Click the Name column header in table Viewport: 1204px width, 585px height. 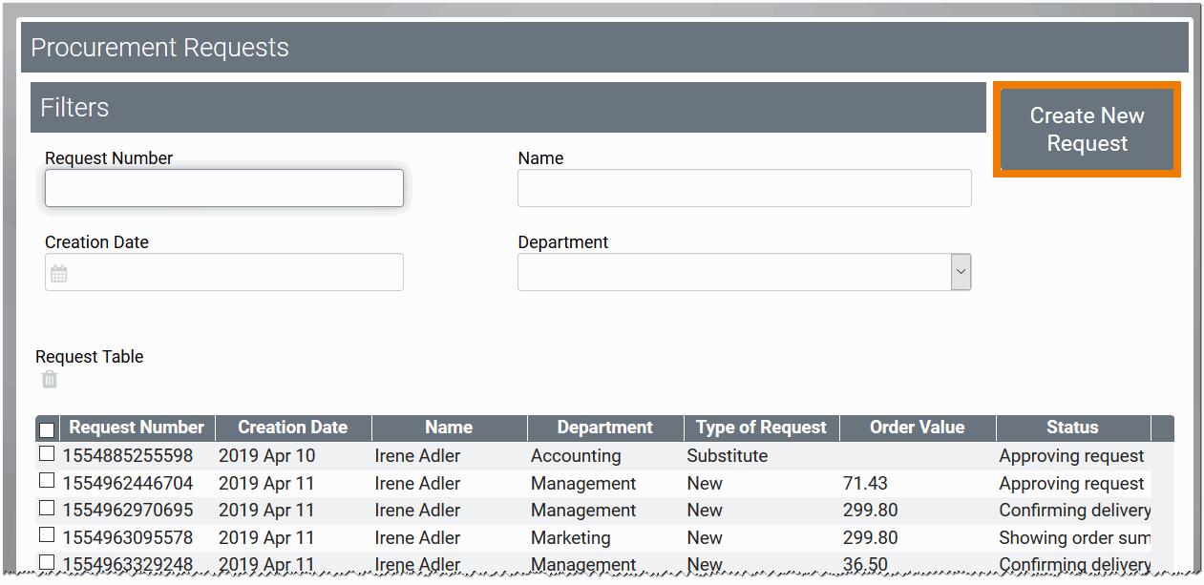(449, 428)
